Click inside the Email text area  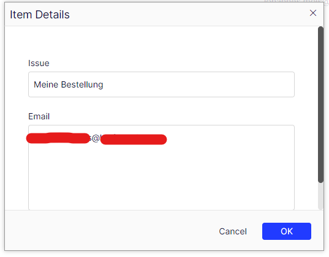(x=161, y=168)
